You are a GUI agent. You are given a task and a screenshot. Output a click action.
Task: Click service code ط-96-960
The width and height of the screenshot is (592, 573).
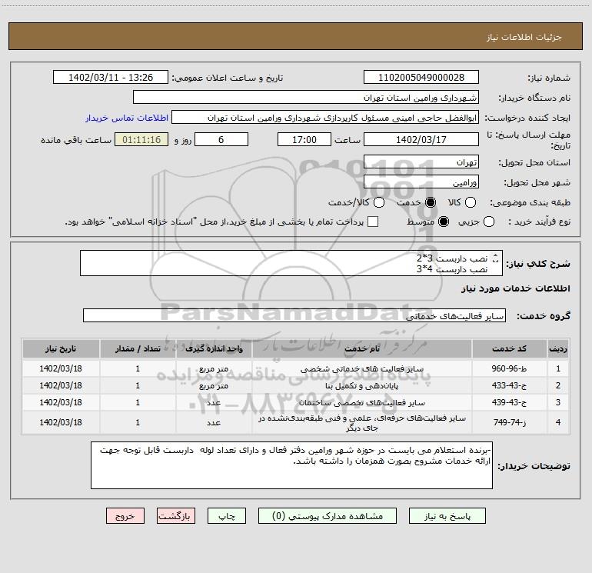click(x=509, y=368)
